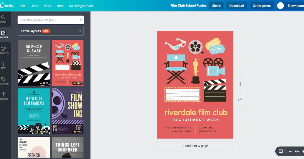This screenshot has height=159, width=304.
Task: Choose the Festival du Film Français layout
Action: click(x=34, y=111)
